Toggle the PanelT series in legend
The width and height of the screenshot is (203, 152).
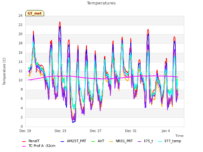pos(31,141)
